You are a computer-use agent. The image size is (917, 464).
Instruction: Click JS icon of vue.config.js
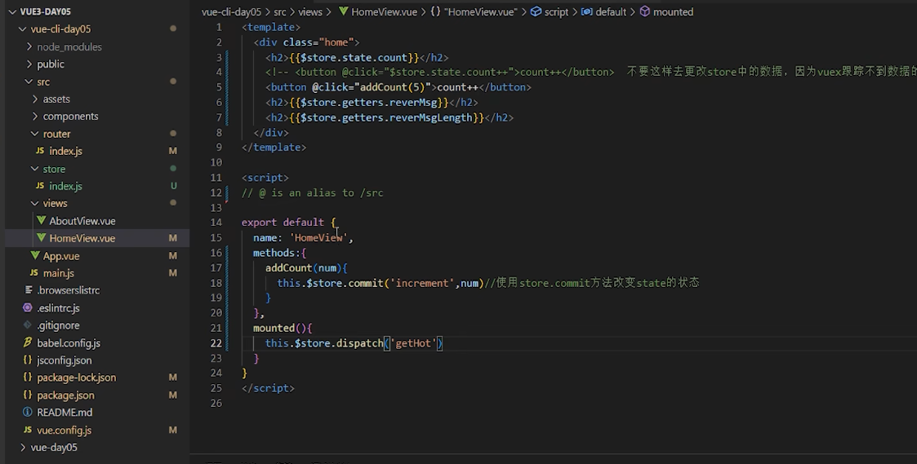point(28,430)
